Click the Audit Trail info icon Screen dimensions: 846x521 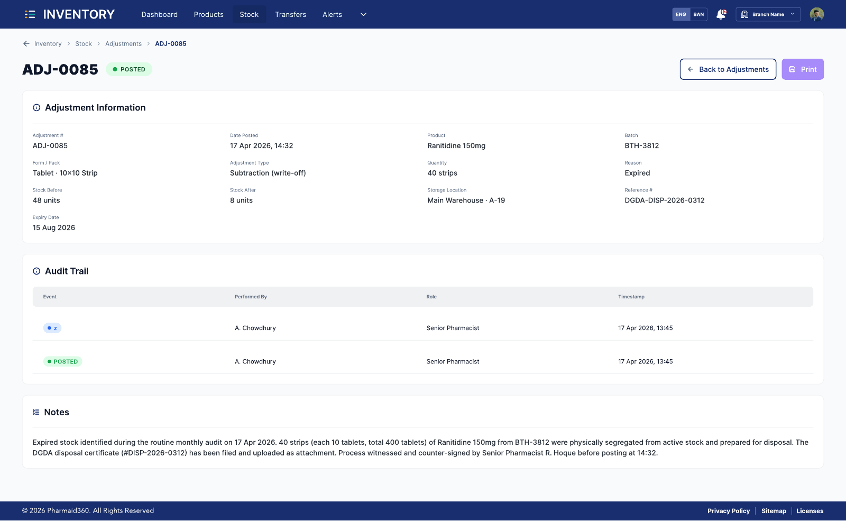coord(36,271)
